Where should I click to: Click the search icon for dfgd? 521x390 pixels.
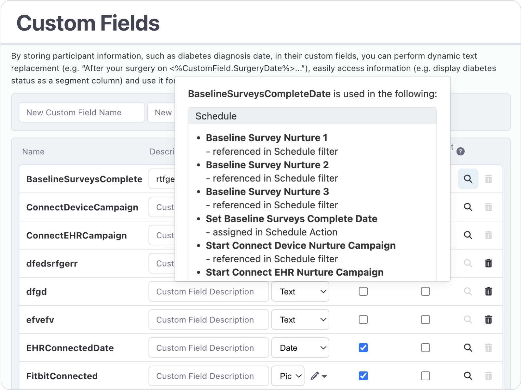click(468, 292)
